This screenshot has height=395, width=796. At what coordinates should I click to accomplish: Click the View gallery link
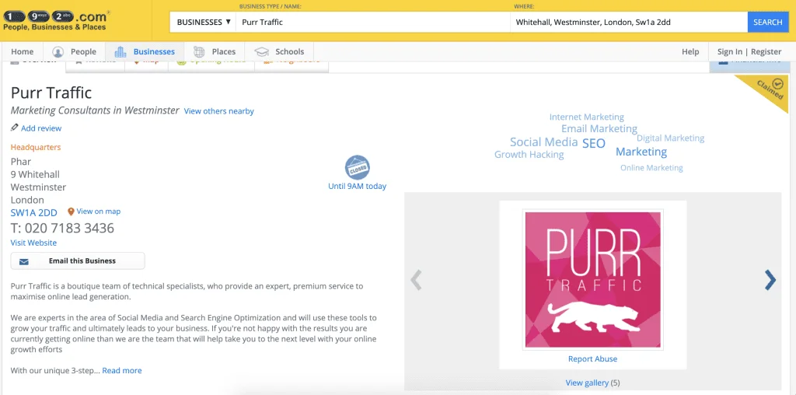[587, 383]
